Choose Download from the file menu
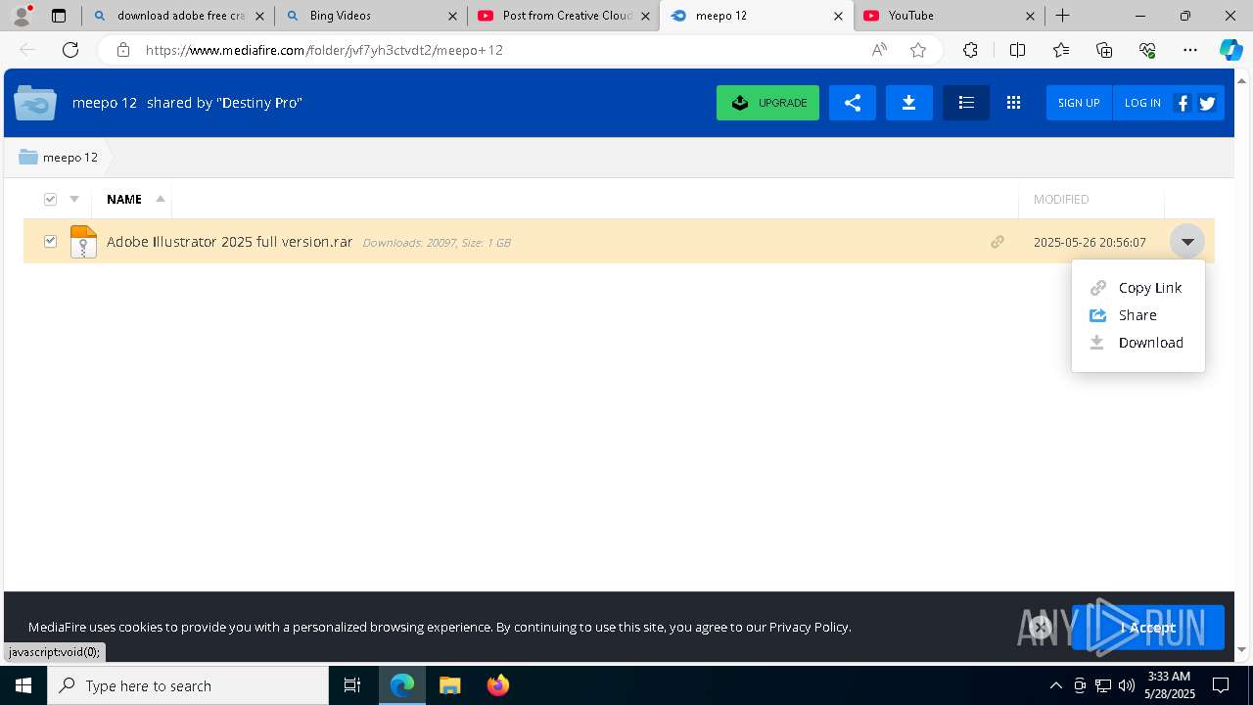The image size is (1253, 705). (x=1137, y=343)
